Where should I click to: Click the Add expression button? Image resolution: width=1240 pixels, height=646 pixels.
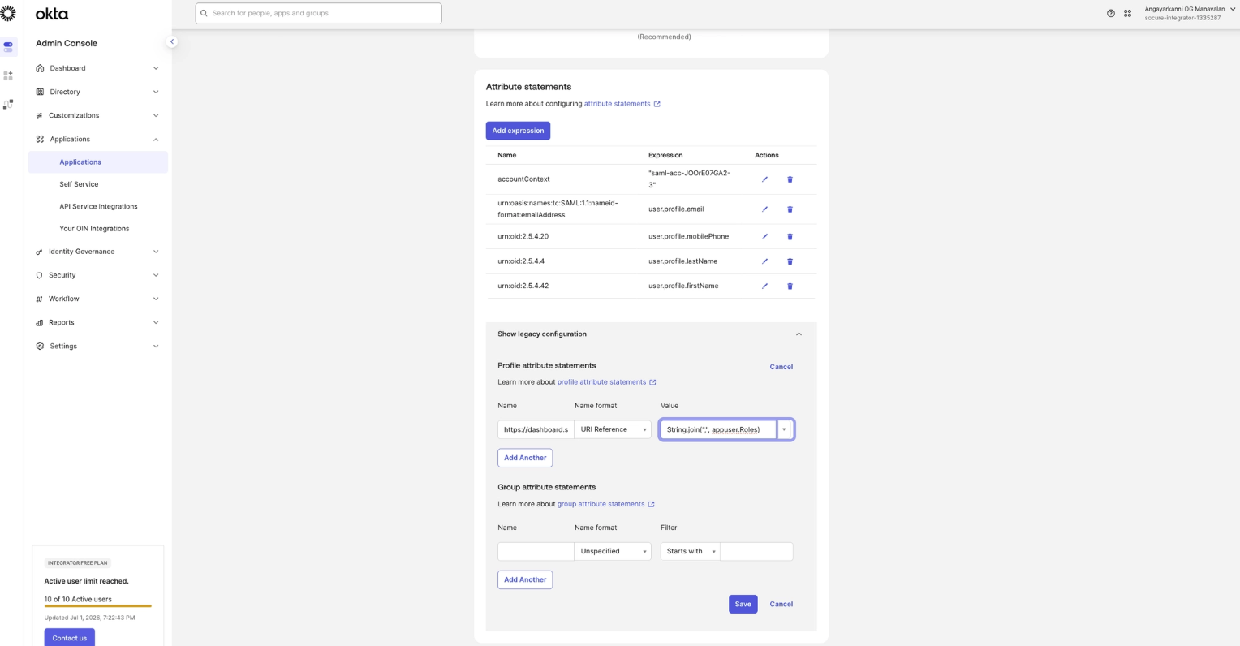(x=518, y=131)
